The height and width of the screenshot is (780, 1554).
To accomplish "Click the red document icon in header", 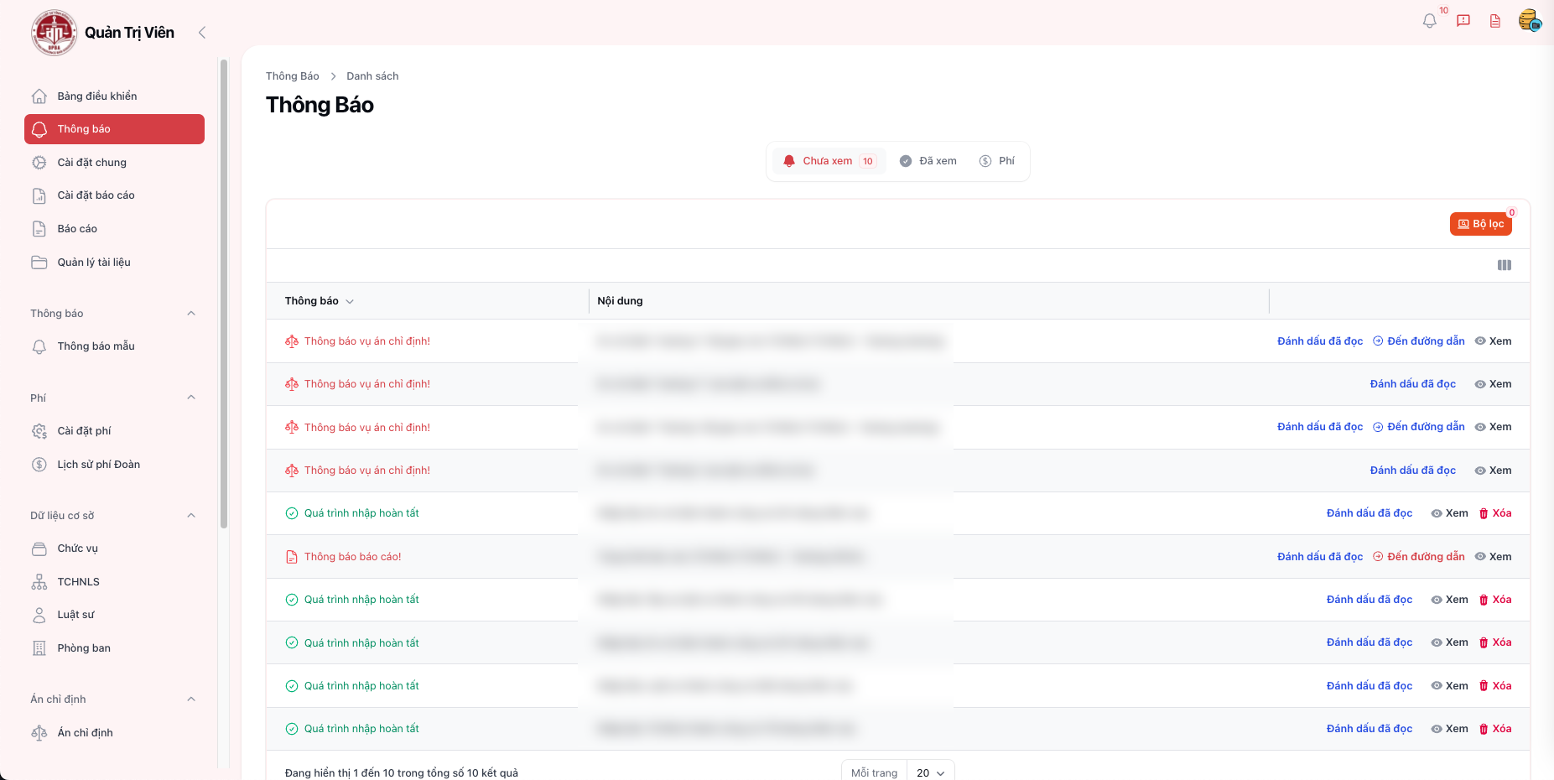I will coord(1495,21).
